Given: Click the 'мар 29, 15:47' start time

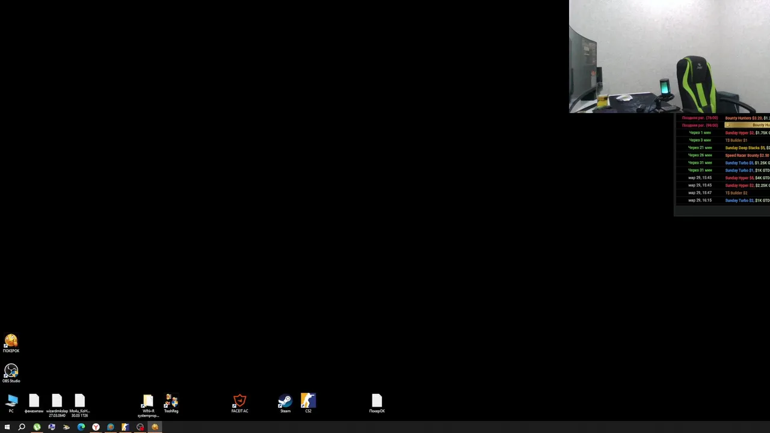Looking at the screenshot, I should point(700,193).
